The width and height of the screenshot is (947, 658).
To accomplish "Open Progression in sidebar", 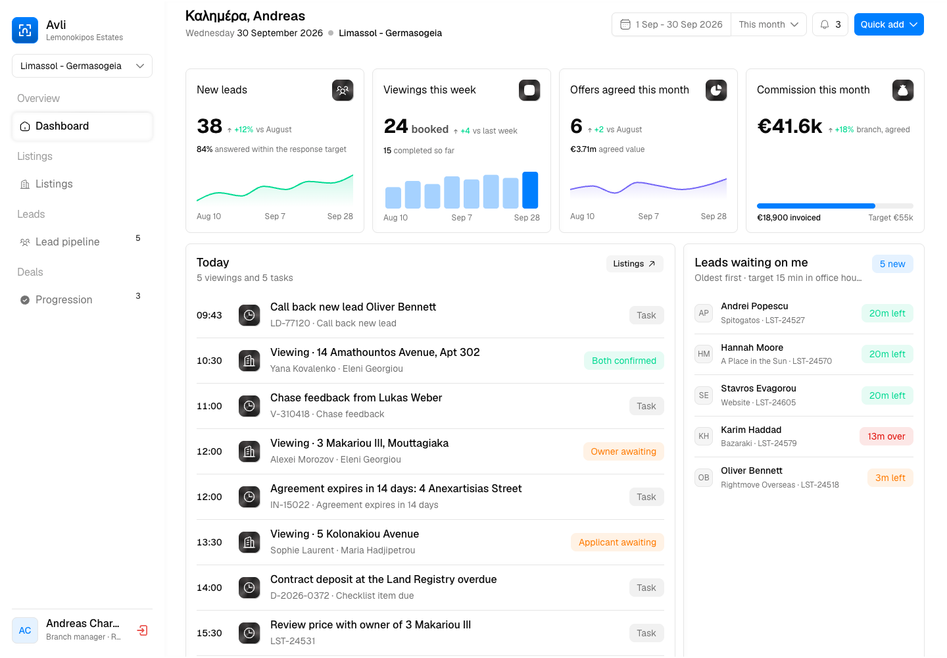I will pyautogui.click(x=82, y=300).
